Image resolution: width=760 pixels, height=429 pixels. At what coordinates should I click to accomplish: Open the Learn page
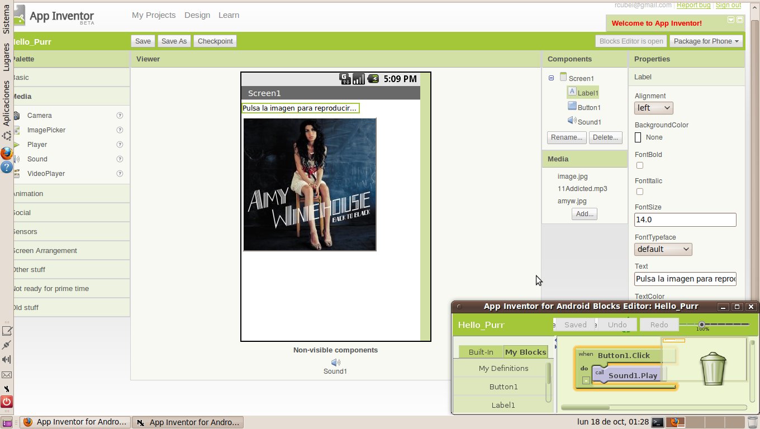[x=229, y=15]
